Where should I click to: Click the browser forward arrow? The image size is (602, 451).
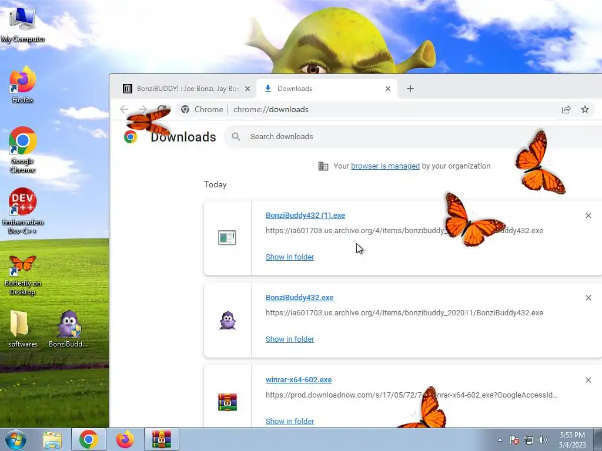(x=143, y=109)
